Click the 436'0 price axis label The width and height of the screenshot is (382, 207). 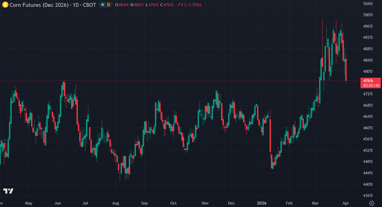tap(369, 195)
